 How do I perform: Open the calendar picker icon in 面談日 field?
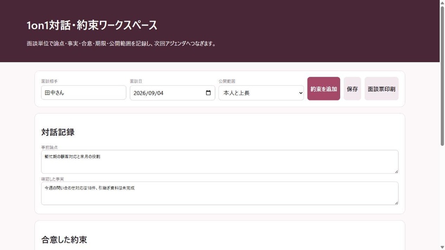coord(208,93)
